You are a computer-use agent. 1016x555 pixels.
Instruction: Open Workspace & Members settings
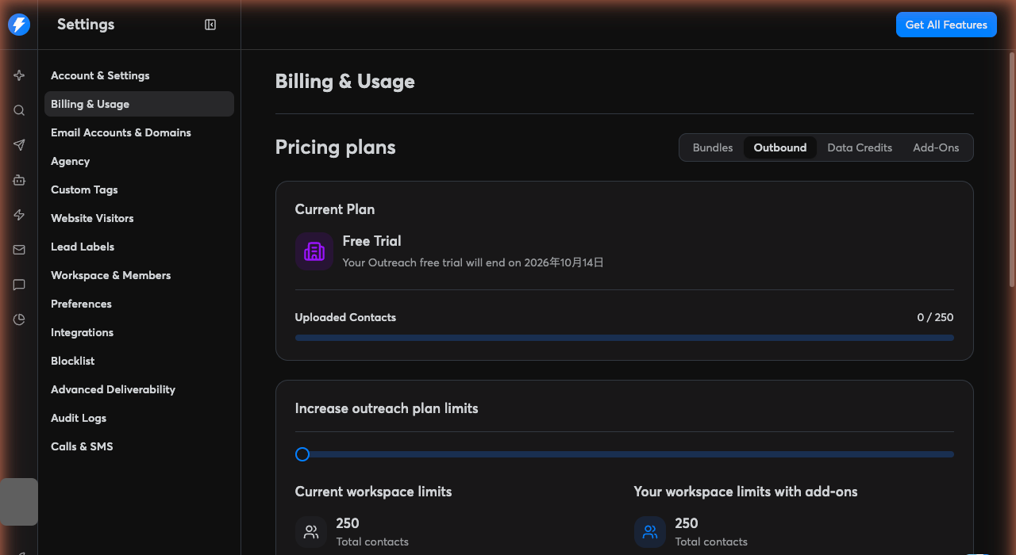click(x=139, y=275)
